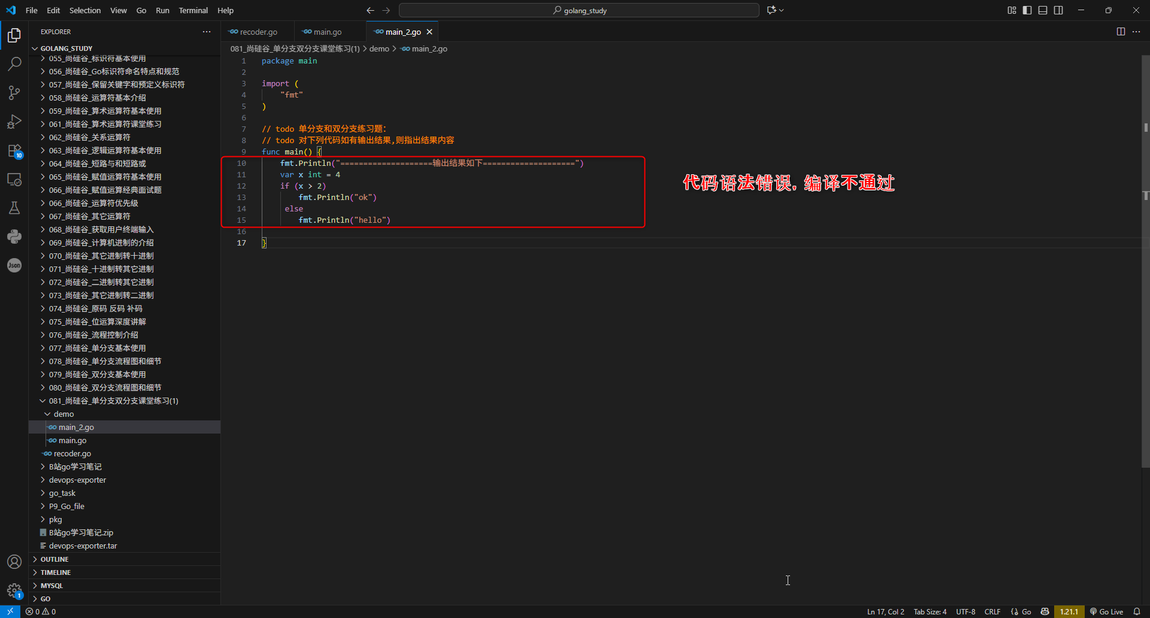This screenshot has width=1150, height=618.
Task: Toggle the bottom panel
Action: (1043, 10)
